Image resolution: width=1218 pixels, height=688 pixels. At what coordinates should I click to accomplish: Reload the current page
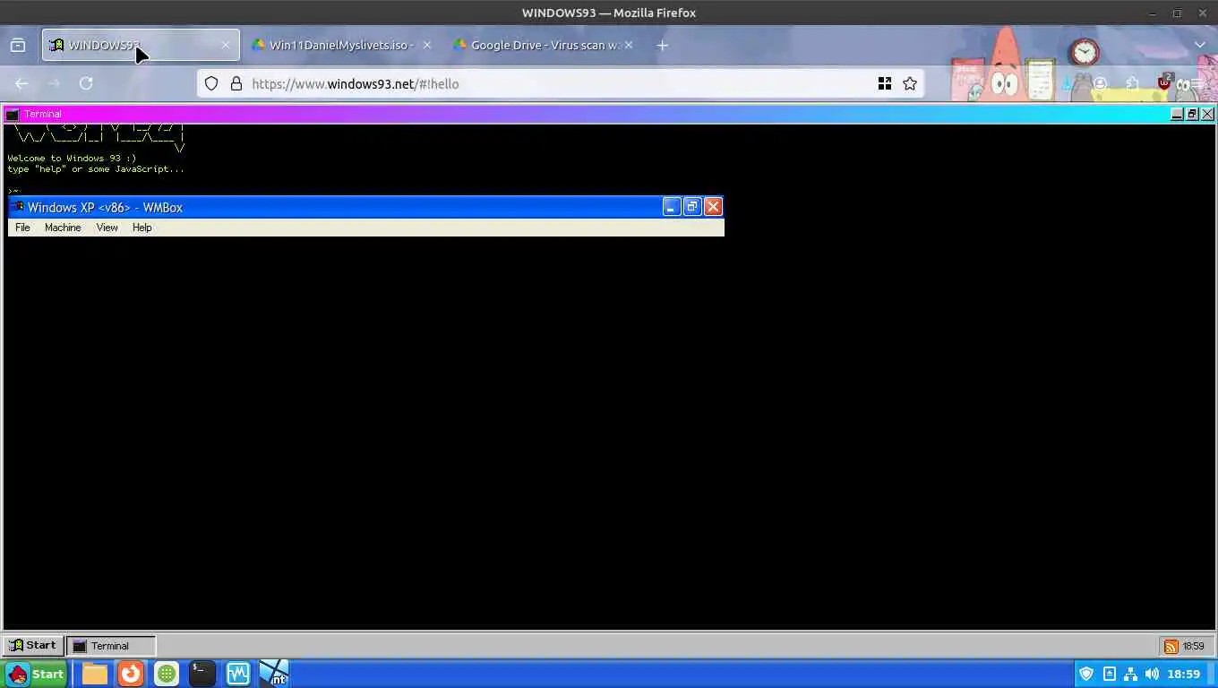[x=86, y=83]
